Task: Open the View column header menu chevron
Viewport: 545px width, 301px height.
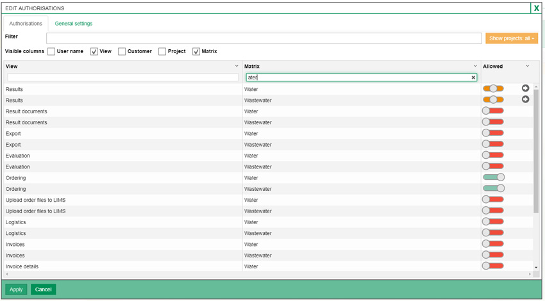Action: click(237, 66)
